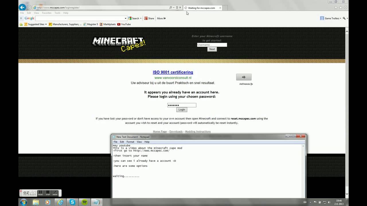Open the YouTube bookmark
The height and width of the screenshot is (206, 367).
pyautogui.click(x=124, y=24)
